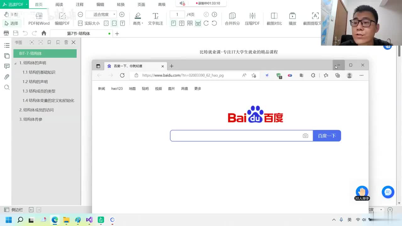Show the bookmarks outline sidebar icon
Screen dimensions: 402x226
(x=7, y=46)
